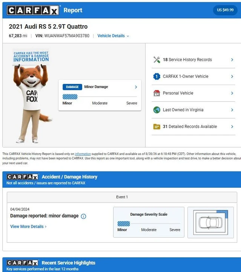This screenshot has width=241, height=272.
Task: Click CARFAX logo in Accident / Damage History header
Action: (23, 177)
